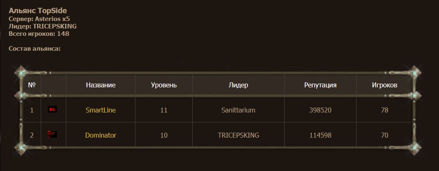This screenshot has height=171, width=439.
Task: Click the Уровень column header
Action: coord(164,85)
